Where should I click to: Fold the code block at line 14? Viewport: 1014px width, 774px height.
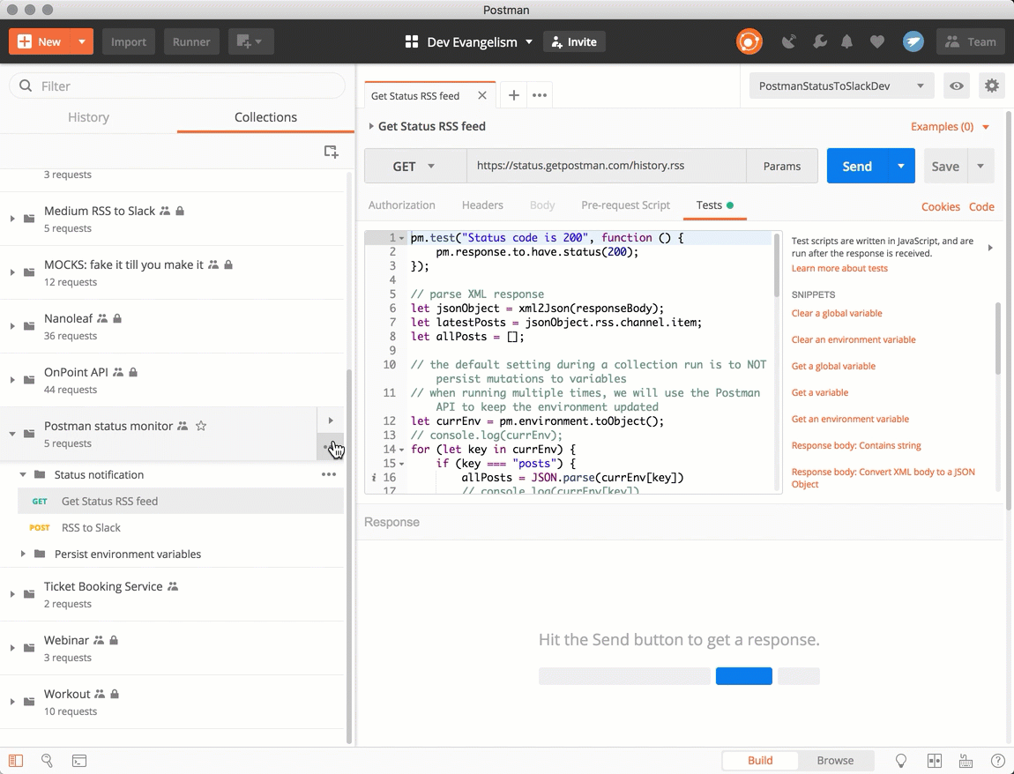point(401,450)
